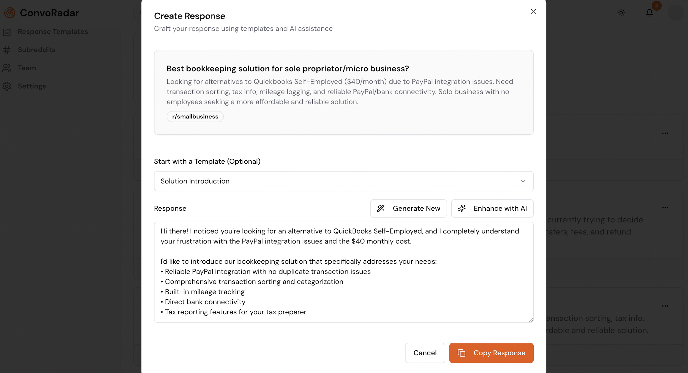688x373 pixels.
Task: Click the r/smallbusiness subreddit tag
Action: pos(195,116)
